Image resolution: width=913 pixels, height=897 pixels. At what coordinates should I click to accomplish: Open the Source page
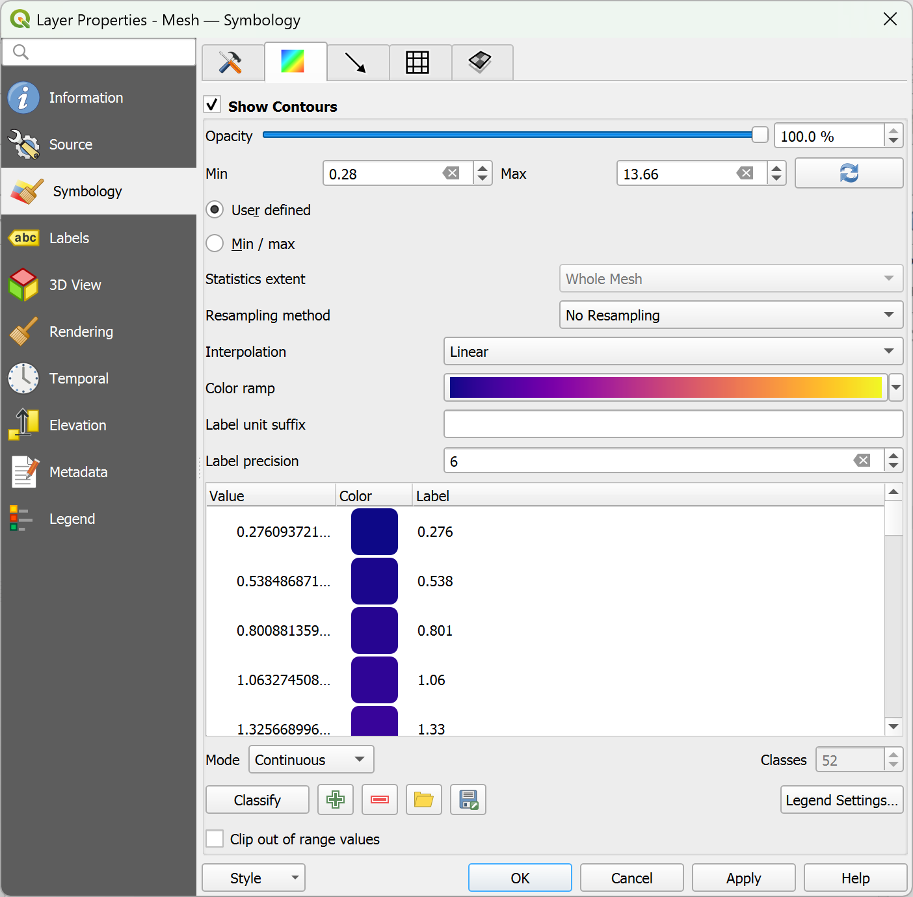tap(99, 144)
